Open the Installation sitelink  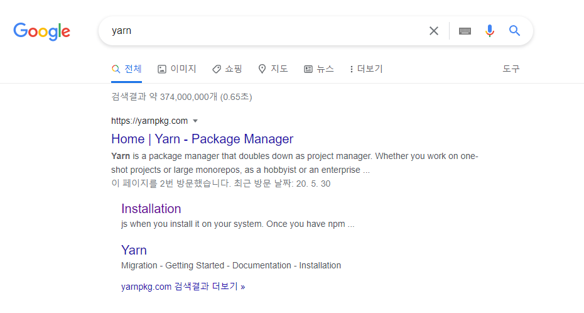click(151, 209)
